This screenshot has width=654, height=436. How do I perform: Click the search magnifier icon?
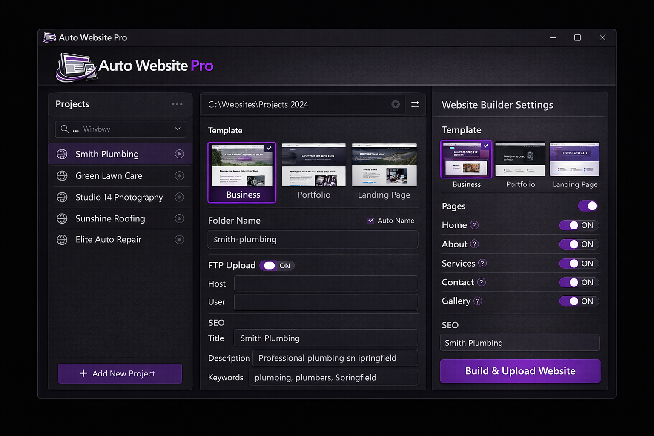[65, 129]
